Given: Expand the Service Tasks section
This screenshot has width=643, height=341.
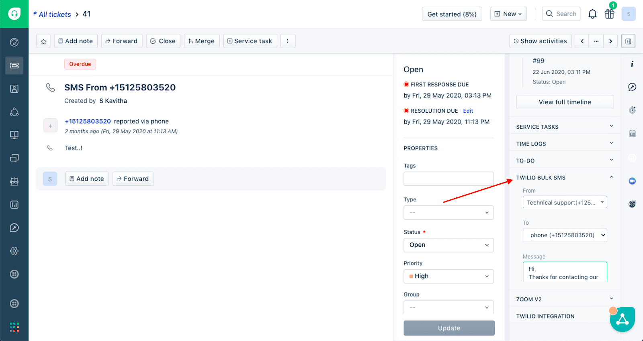Looking at the screenshot, I should click(x=565, y=127).
